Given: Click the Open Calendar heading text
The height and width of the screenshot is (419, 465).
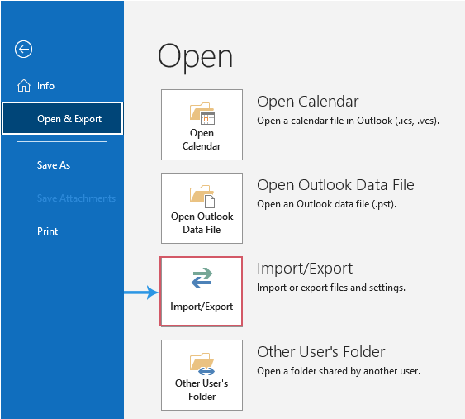Looking at the screenshot, I should [x=308, y=102].
